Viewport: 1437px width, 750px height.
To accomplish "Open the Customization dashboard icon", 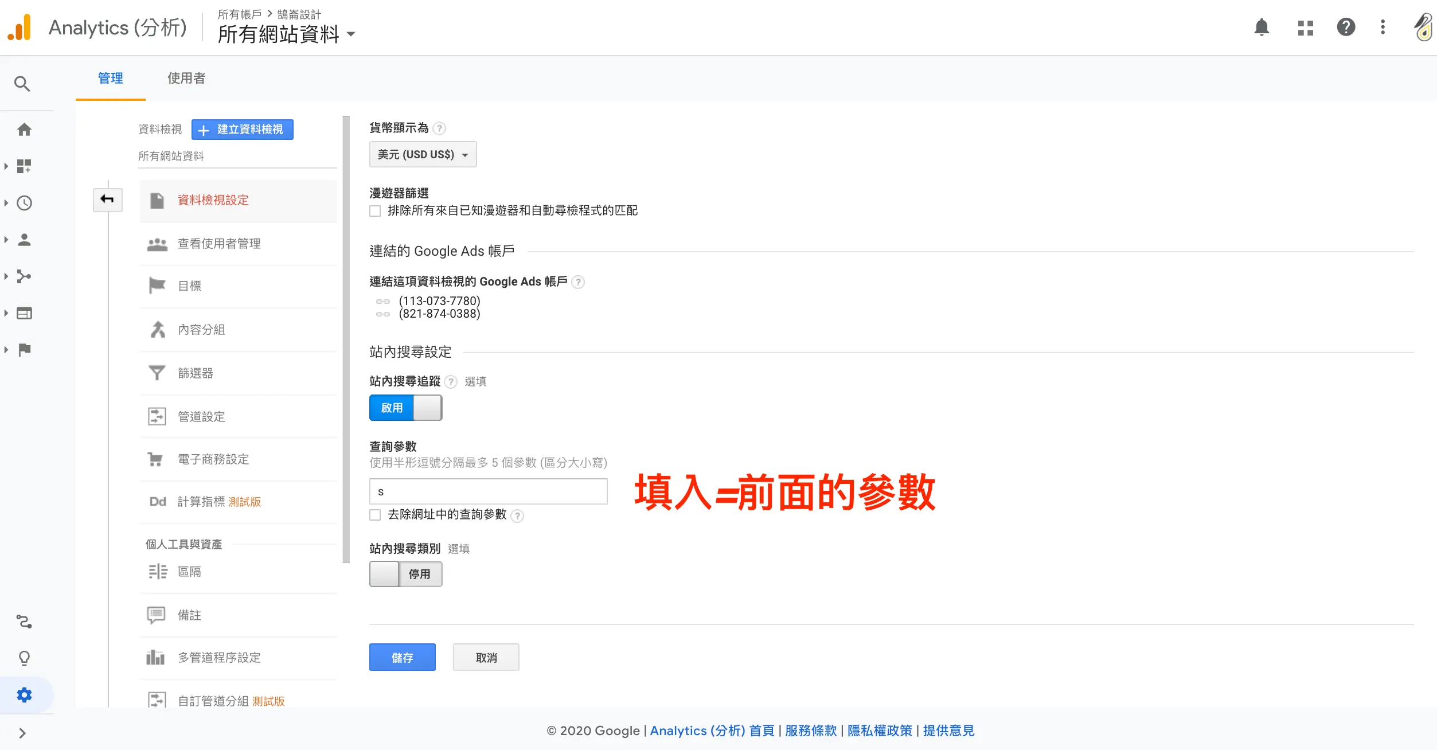I will pos(24,166).
